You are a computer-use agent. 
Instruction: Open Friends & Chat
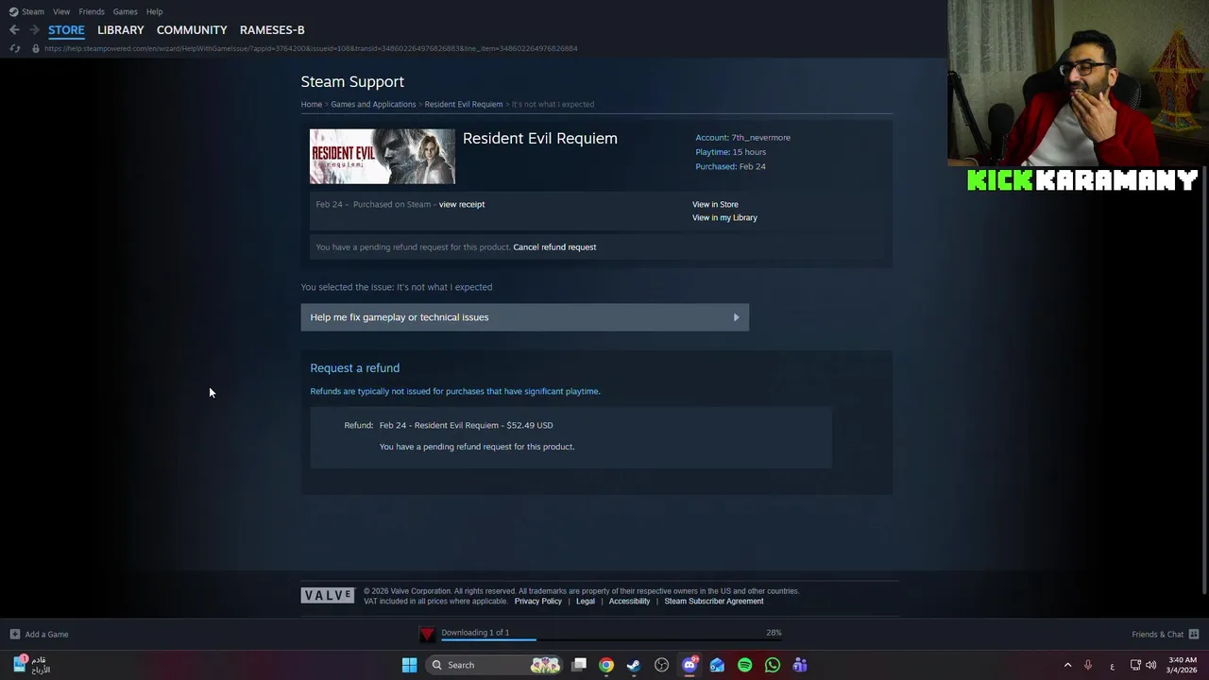[1157, 635]
